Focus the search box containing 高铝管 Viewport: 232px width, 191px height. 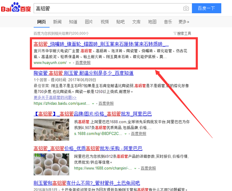[108, 8]
